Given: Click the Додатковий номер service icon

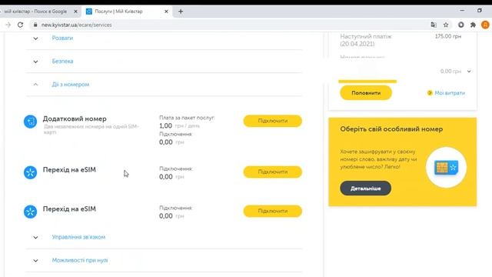Looking at the screenshot, I should (31, 122).
